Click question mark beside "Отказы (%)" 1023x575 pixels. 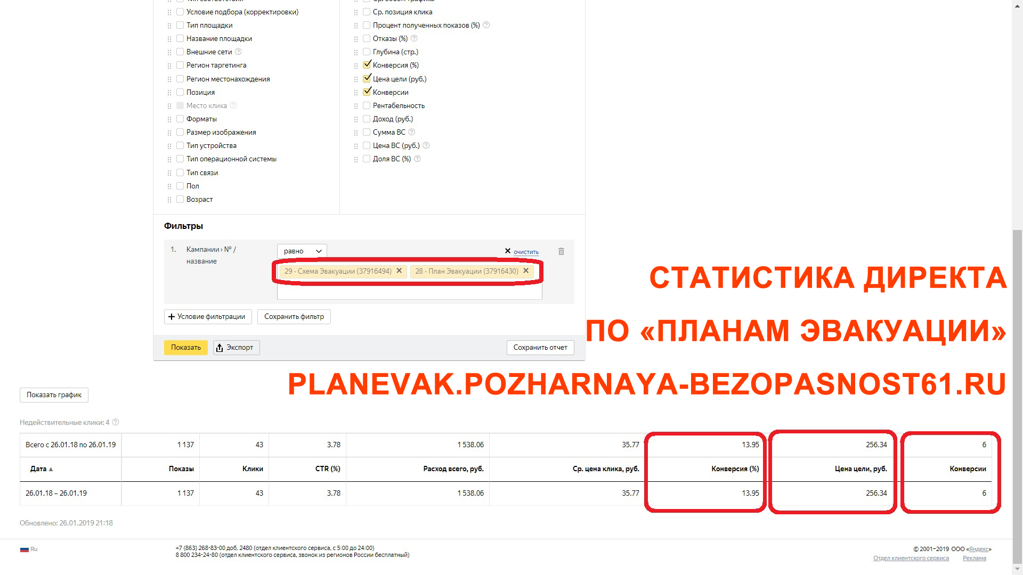pos(414,38)
